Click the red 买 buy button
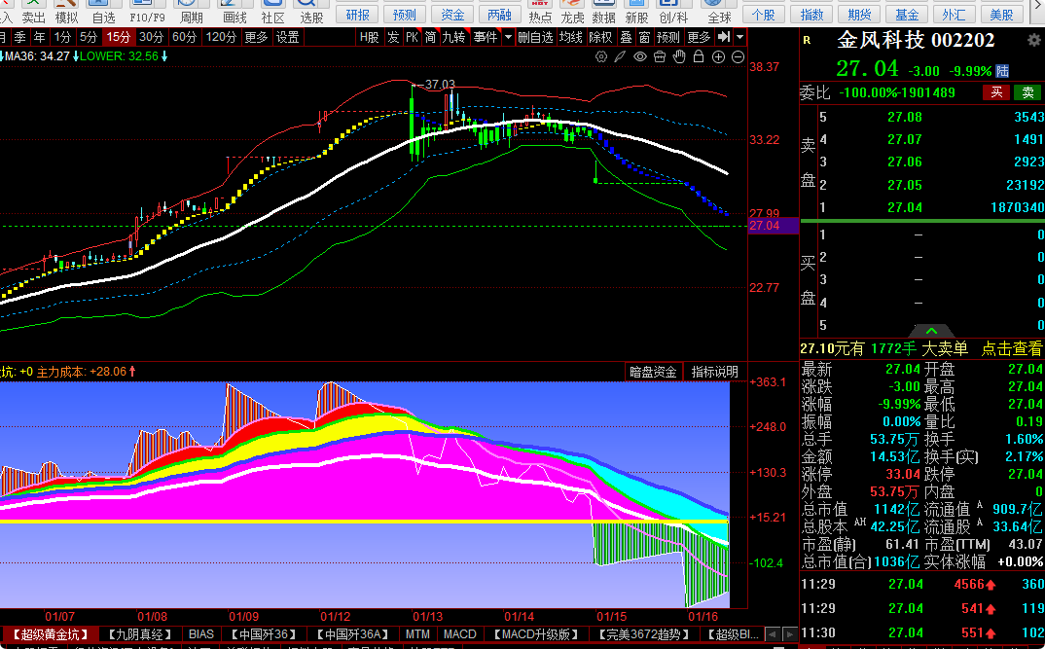1045x649 pixels. click(x=996, y=92)
